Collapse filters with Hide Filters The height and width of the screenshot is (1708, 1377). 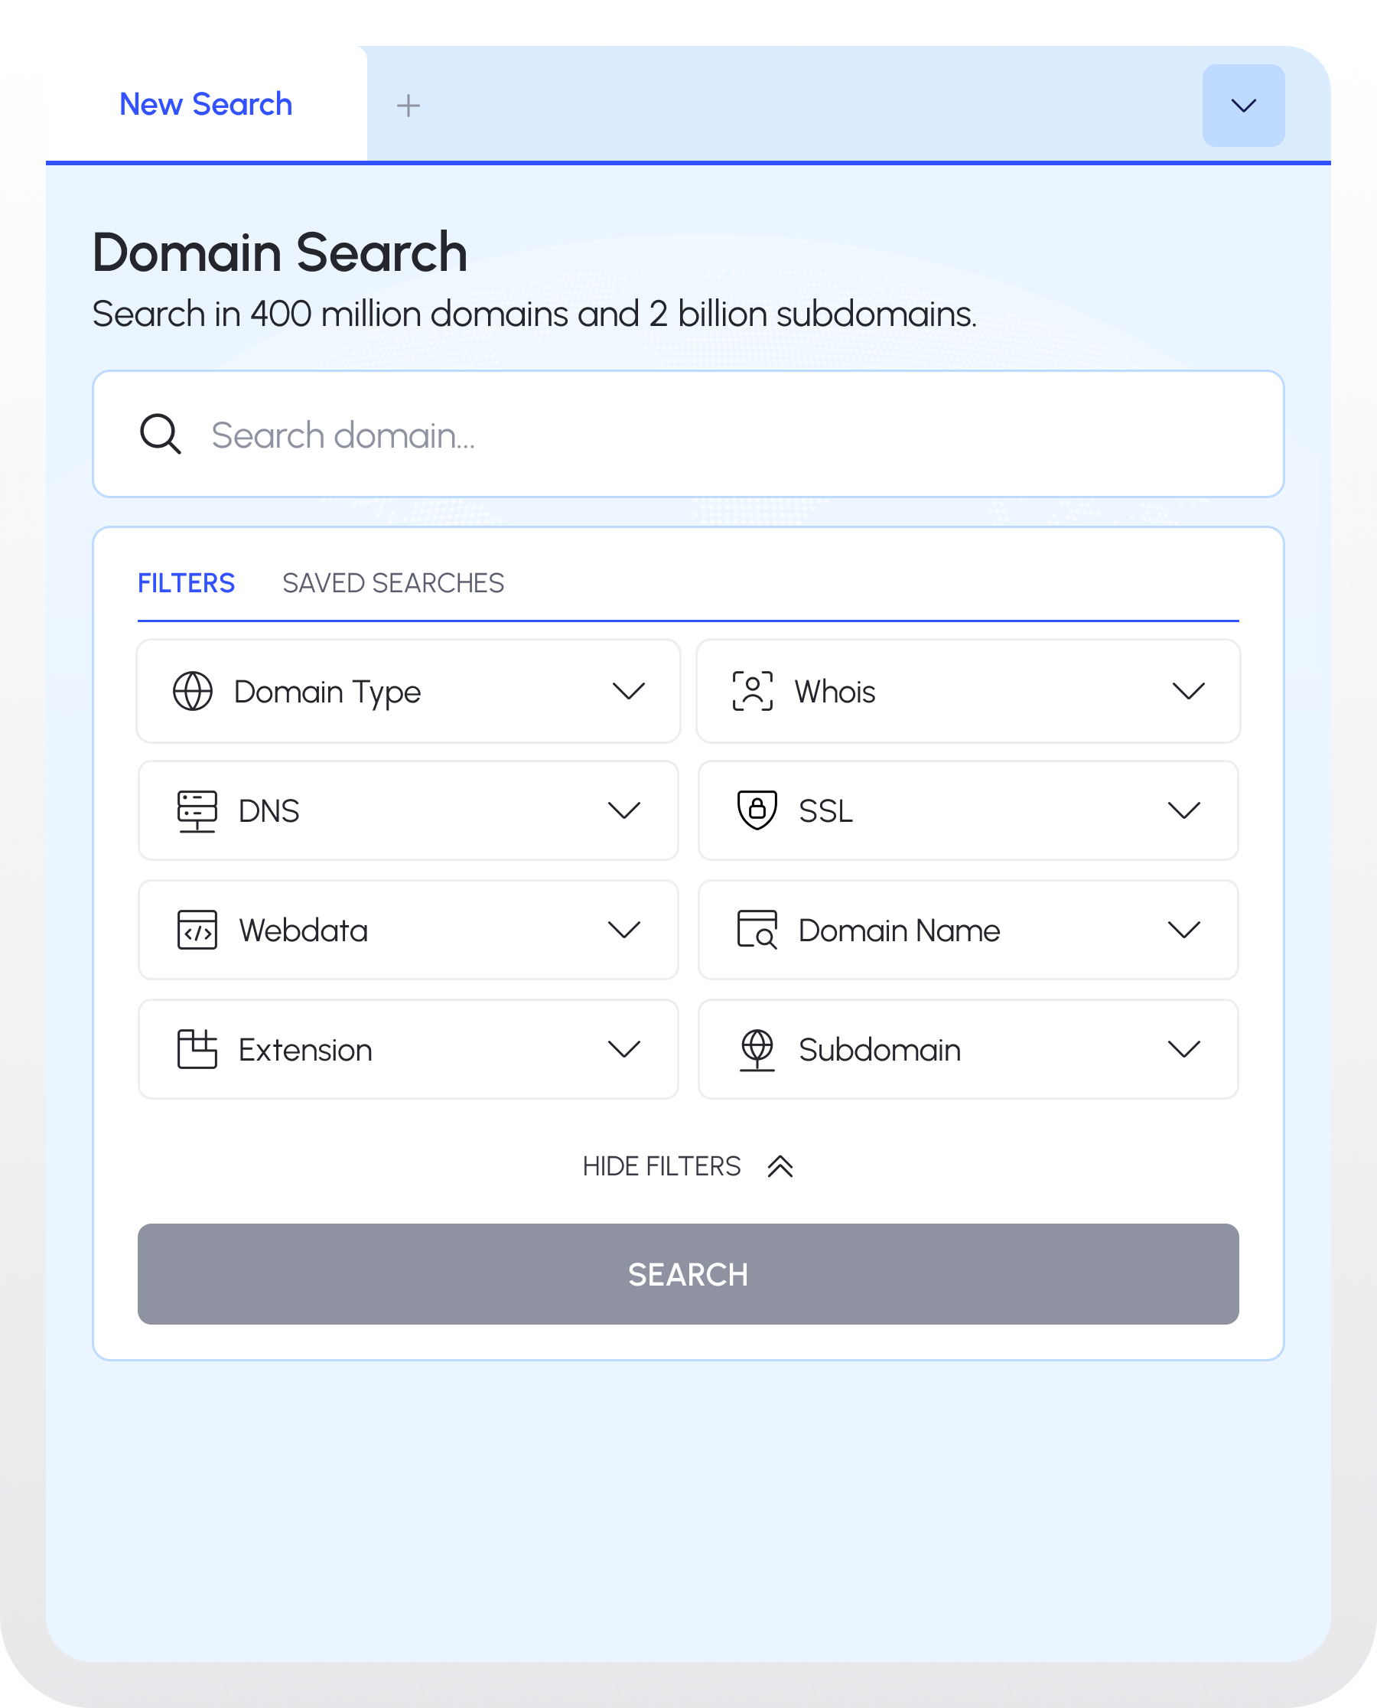(687, 1166)
